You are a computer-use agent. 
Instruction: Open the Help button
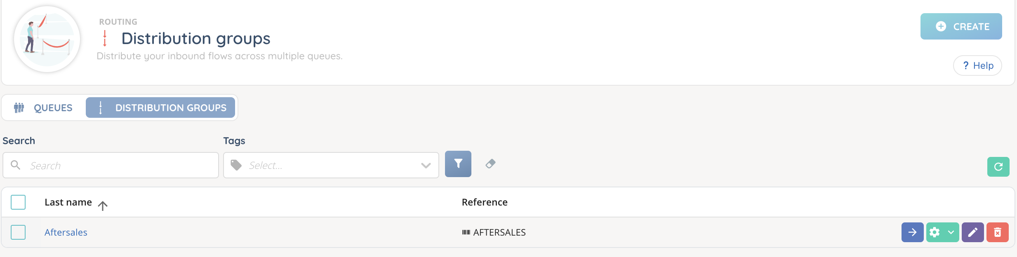tap(977, 65)
